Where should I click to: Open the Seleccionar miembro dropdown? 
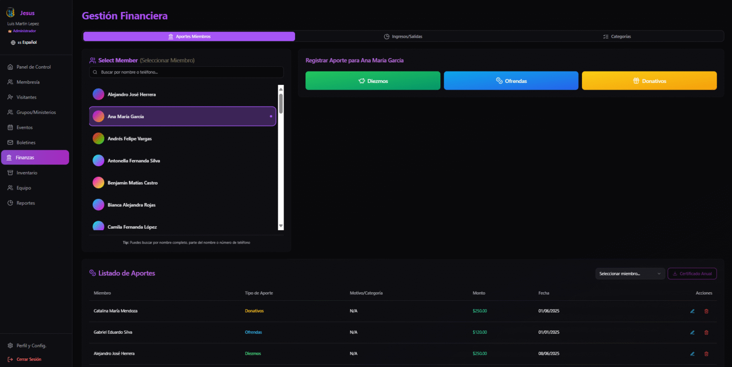coord(630,274)
